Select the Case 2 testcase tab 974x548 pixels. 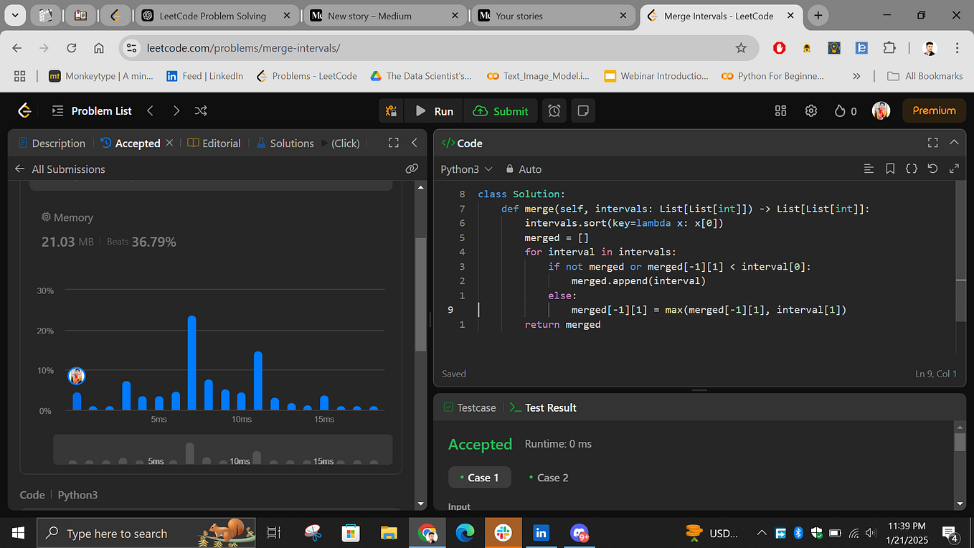coord(548,477)
